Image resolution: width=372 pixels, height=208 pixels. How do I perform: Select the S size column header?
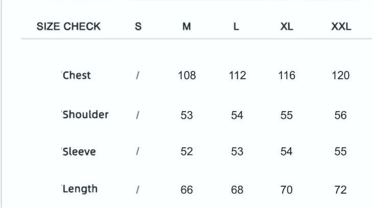tap(138, 27)
